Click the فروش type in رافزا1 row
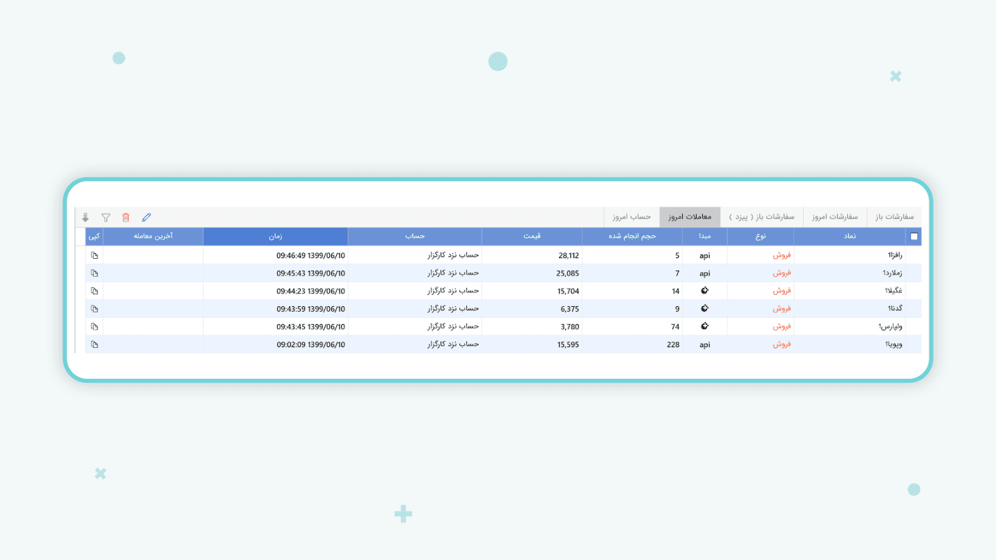 click(x=782, y=255)
